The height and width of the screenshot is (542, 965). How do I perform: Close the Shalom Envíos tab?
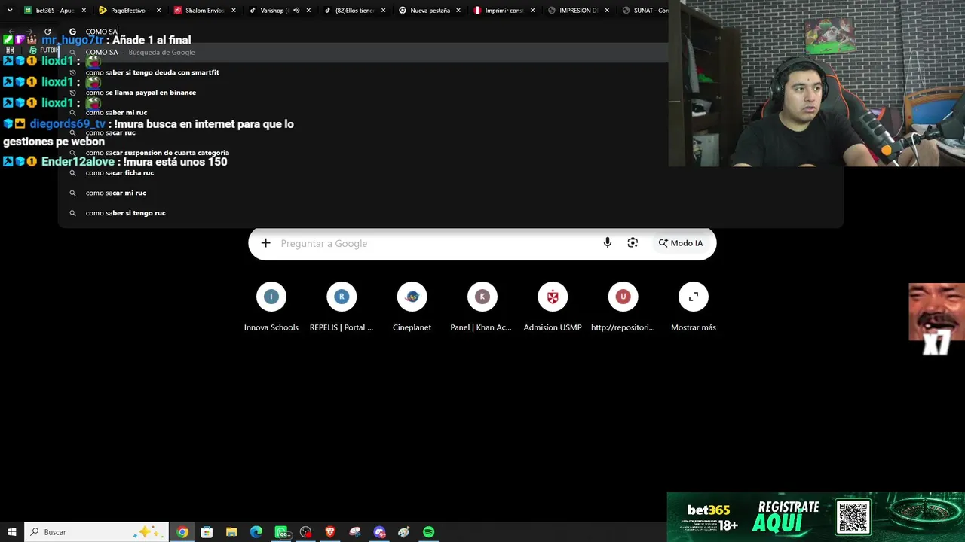[234, 11]
